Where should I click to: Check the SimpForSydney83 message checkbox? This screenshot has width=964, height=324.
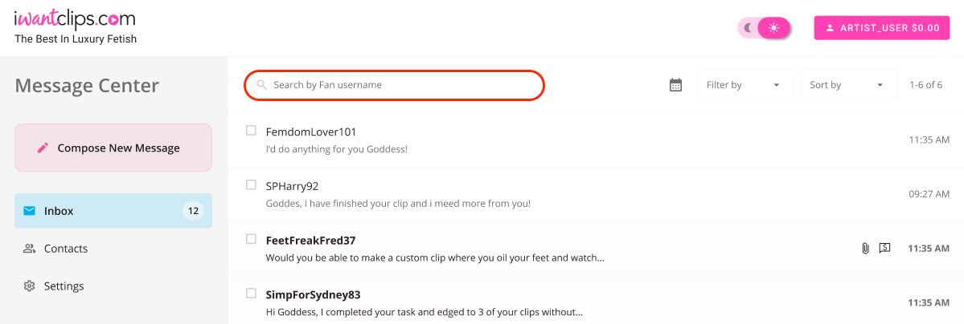coord(251,294)
